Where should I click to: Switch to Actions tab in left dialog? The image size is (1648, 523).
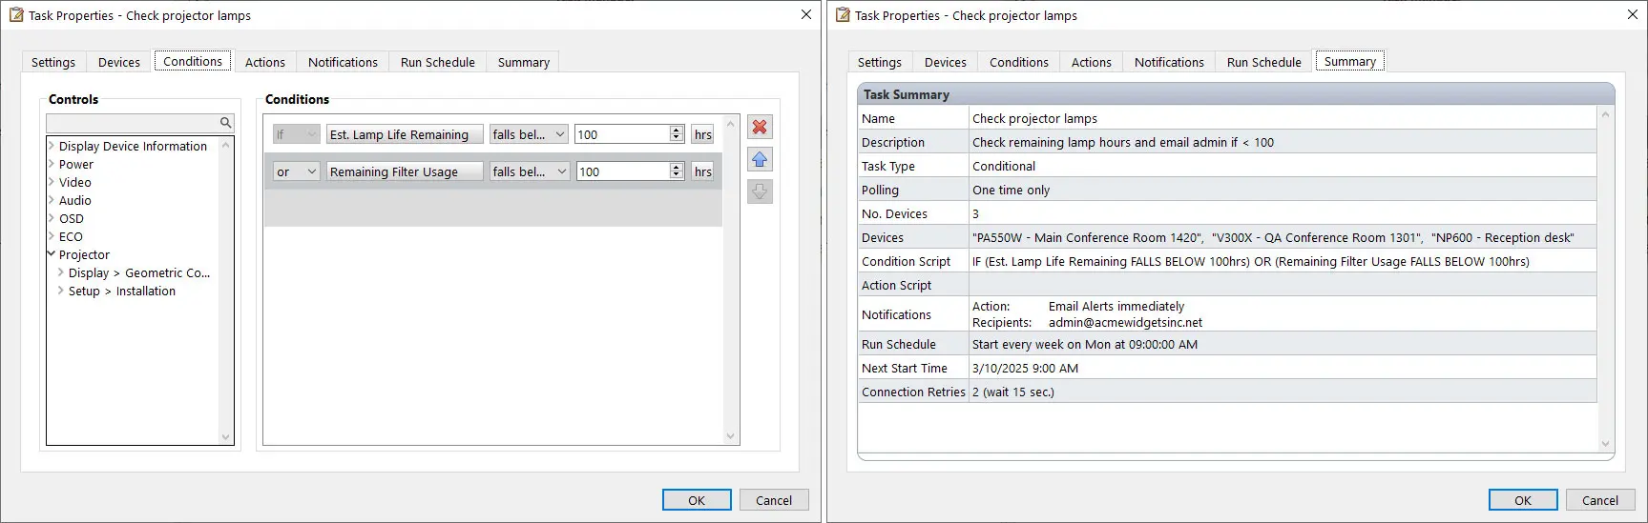pos(264,62)
